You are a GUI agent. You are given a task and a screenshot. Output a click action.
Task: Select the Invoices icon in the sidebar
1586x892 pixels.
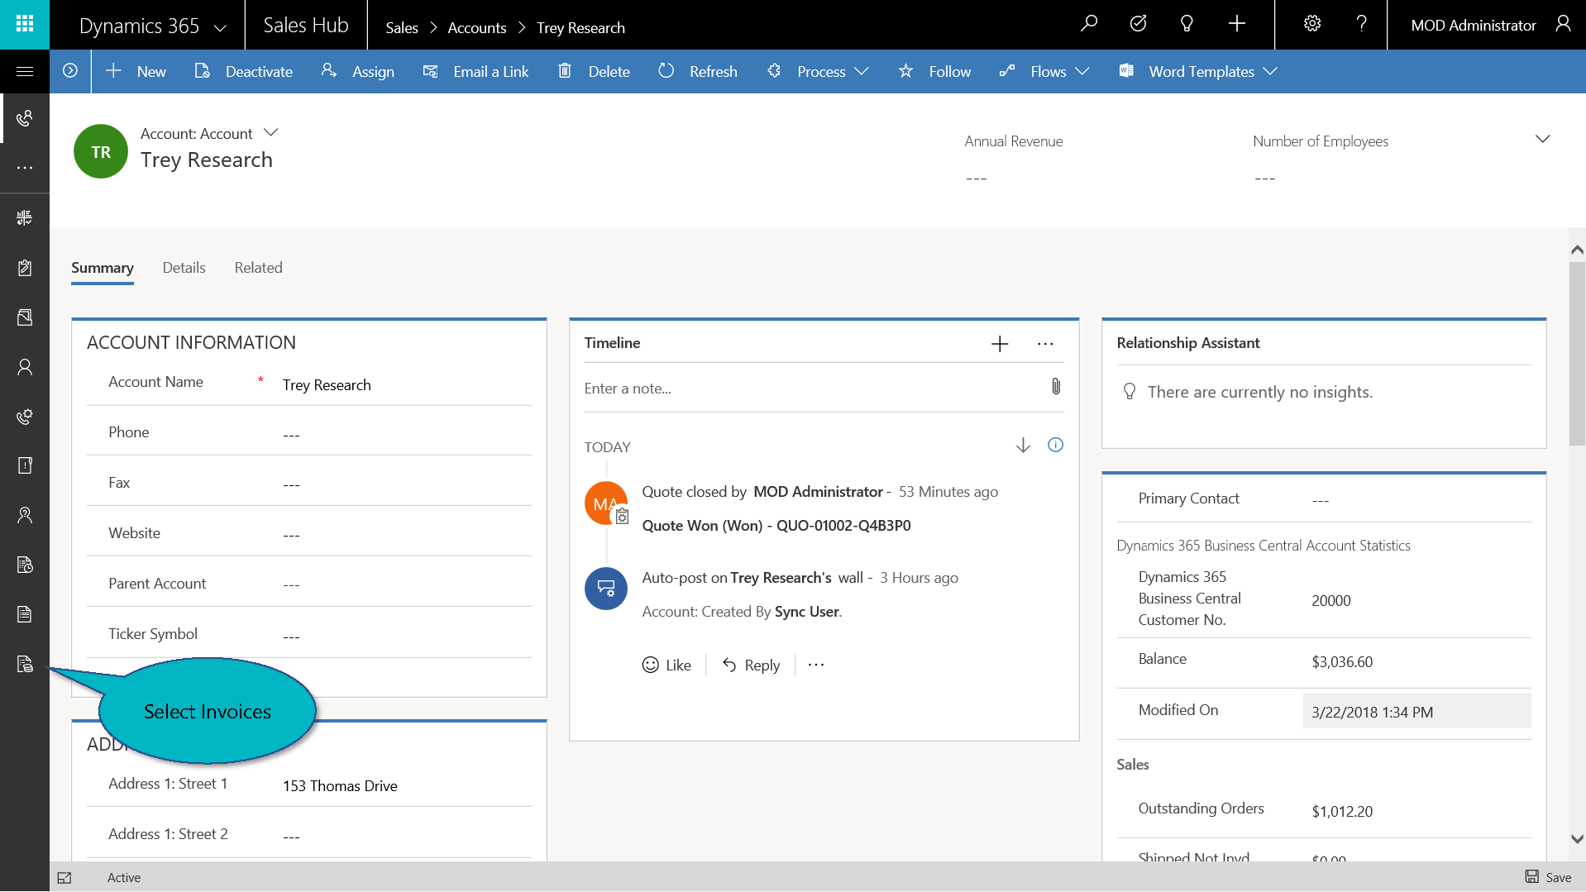(x=25, y=664)
